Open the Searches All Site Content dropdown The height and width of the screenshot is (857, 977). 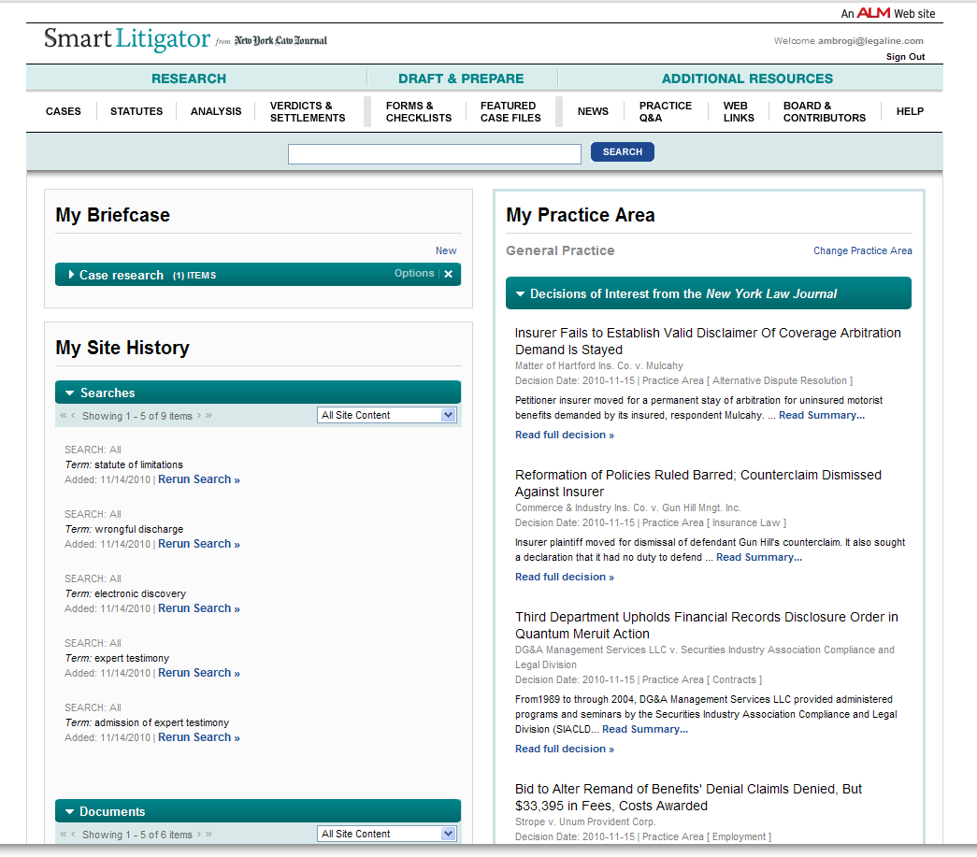point(387,416)
